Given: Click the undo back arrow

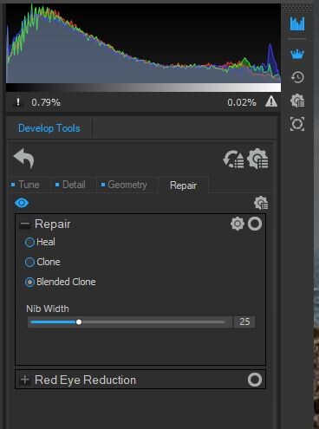Looking at the screenshot, I should pyautogui.click(x=24, y=159).
